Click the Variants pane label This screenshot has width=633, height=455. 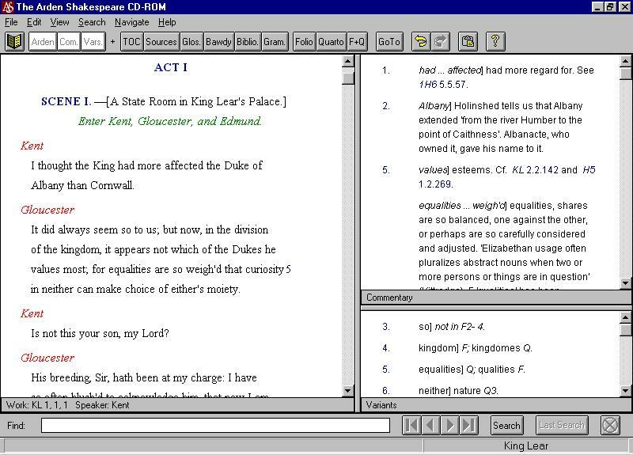click(381, 405)
